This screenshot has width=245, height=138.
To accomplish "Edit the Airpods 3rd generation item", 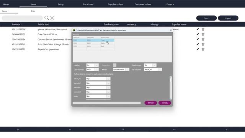I will point(198,49).
